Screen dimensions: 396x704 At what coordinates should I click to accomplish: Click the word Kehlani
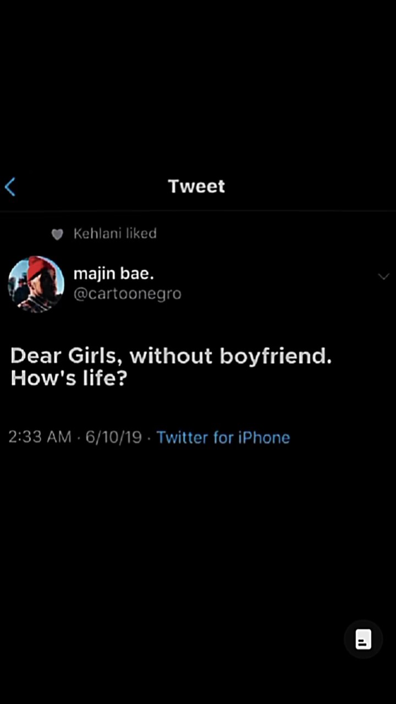click(97, 234)
